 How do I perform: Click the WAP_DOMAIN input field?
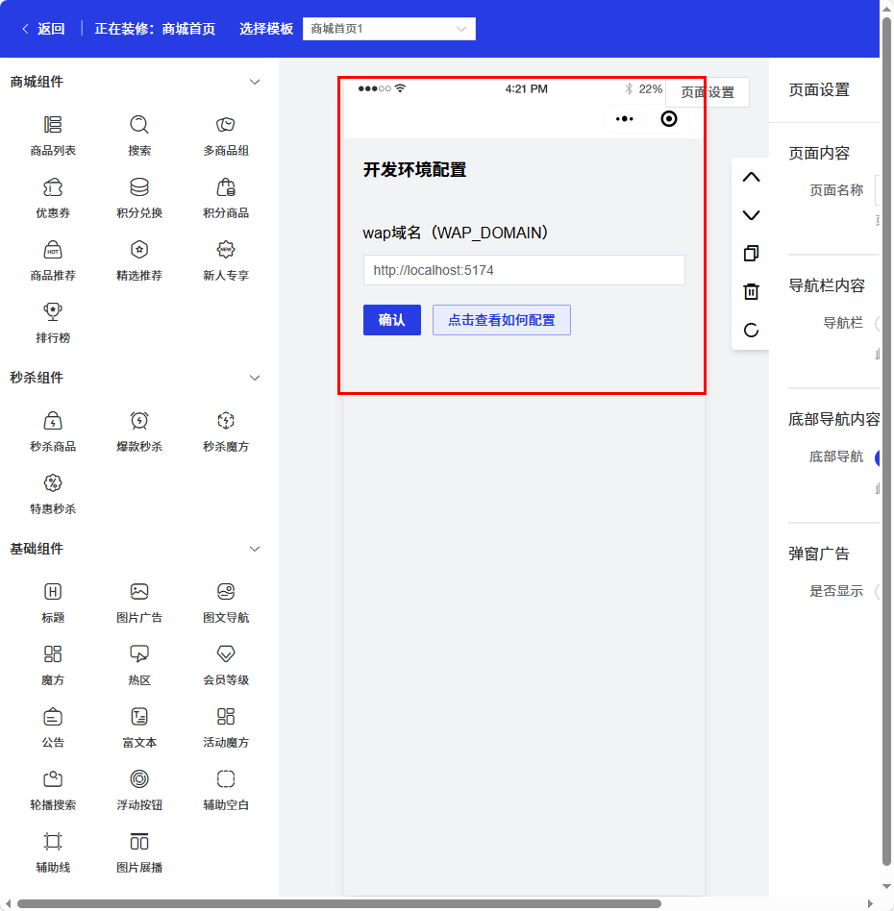[x=524, y=271]
